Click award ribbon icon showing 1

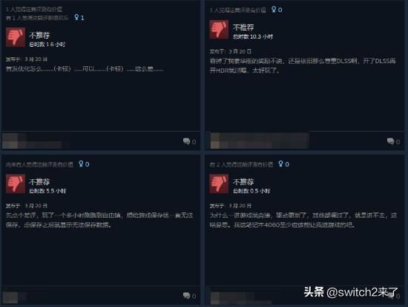pos(76,18)
